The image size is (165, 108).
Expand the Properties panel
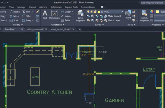(x=158, y=25)
